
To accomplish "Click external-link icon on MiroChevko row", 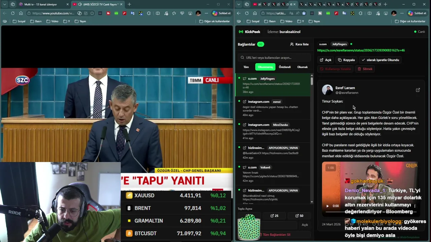I will click(x=244, y=125).
